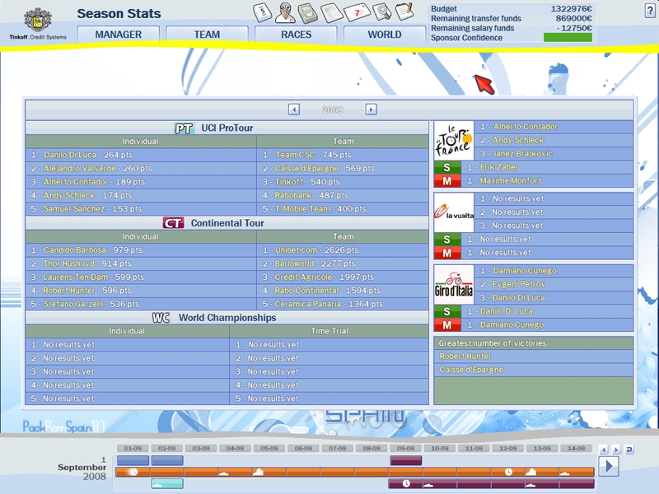The width and height of the screenshot is (659, 494).
Task: Open the calendar icon in top toolbar
Action: point(263,12)
